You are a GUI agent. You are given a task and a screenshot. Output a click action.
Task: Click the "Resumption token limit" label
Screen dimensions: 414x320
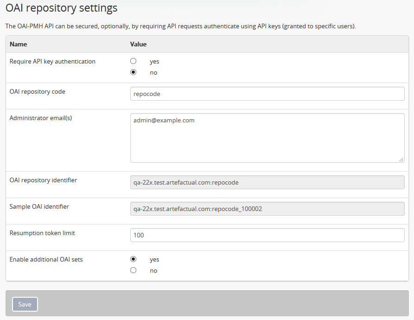pyautogui.click(x=42, y=233)
